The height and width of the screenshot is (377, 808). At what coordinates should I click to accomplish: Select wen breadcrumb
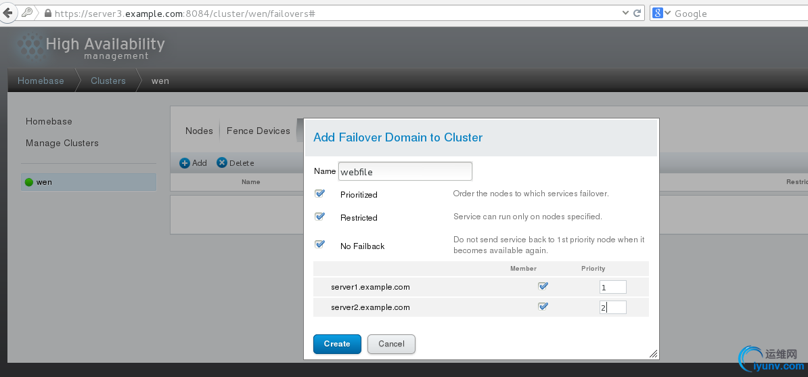click(x=160, y=81)
